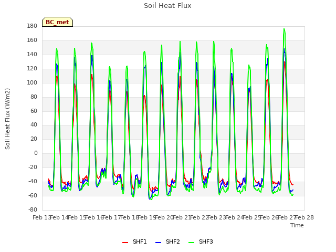This screenshot has height=252, width=336.
Task: Click the Soil Heat Flux (W/m2) axis label
Action: (7, 119)
